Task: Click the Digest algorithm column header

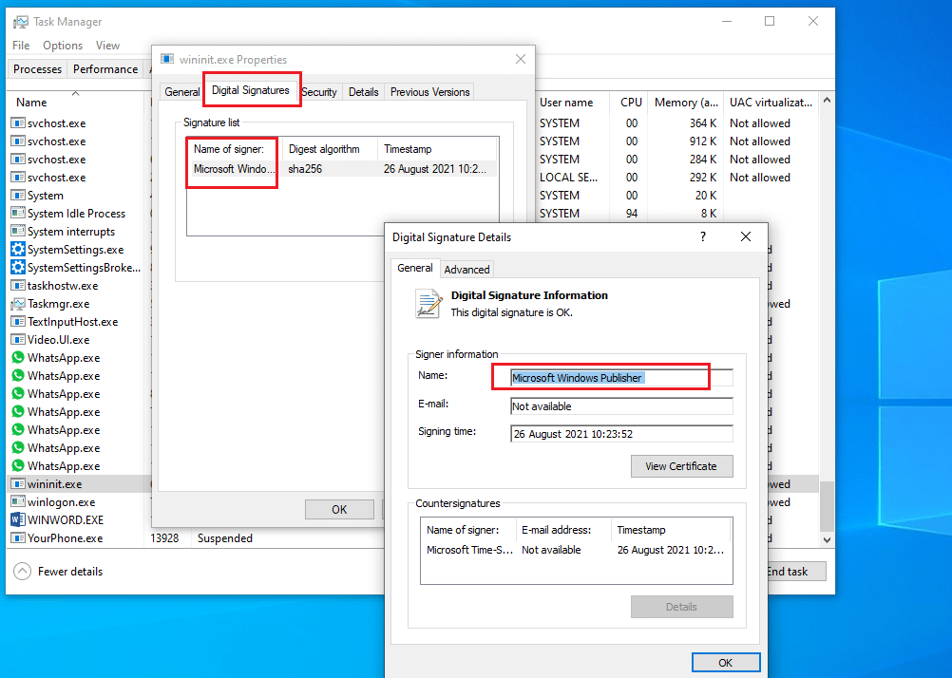Action: pyautogui.click(x=330, y=149)
